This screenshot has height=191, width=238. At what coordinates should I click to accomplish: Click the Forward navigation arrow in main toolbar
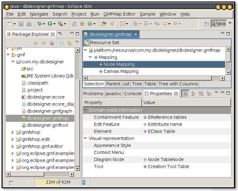tap(175, 24)
